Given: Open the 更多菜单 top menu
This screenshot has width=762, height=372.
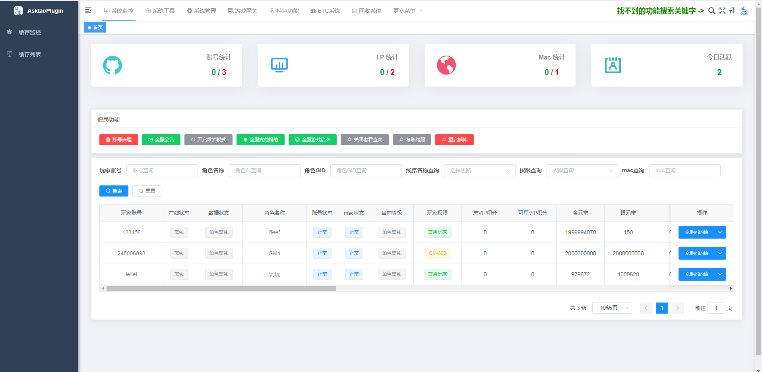Looking at the screenshot, I should click(x=408, y=11).
